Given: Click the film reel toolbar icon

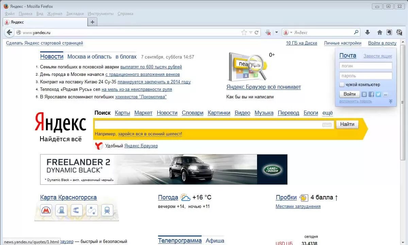Looking at the screenshot, I should point(399,32).
